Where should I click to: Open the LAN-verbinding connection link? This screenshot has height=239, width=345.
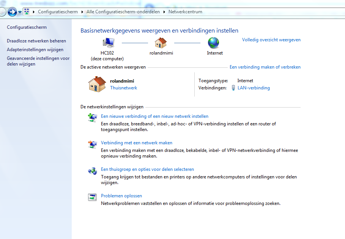tap(254, 88)
